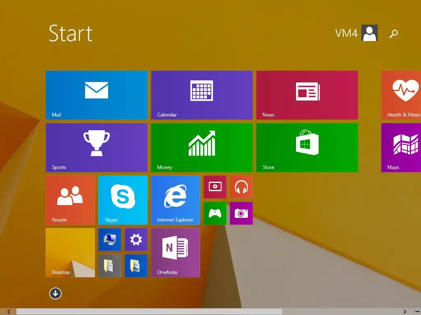Open the News tile
This screenshot has width=421, height=315.
[307, 95]
